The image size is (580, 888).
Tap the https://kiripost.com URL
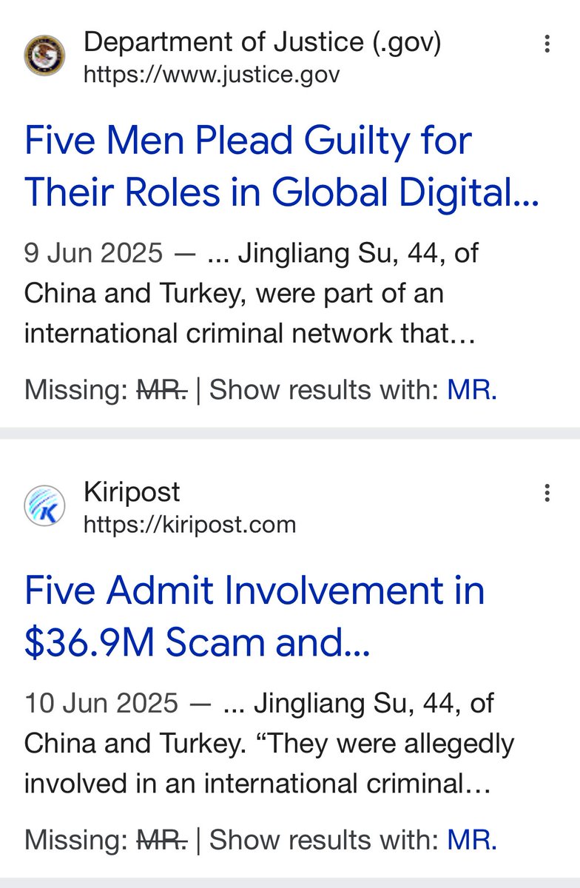[189, 525]
